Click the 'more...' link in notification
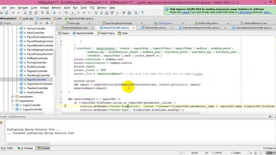276x155 pixels. pyautogui.click(x=267, y=12)
